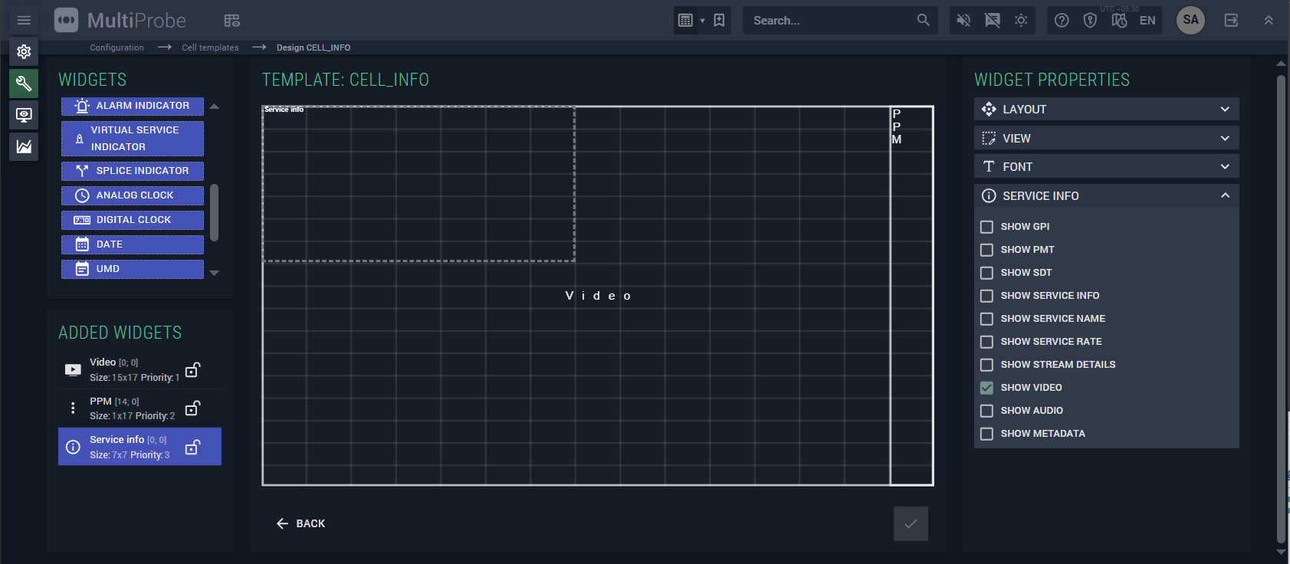Expand the VIEW section
1290x564 pixels.
(x=1106, y=138)
